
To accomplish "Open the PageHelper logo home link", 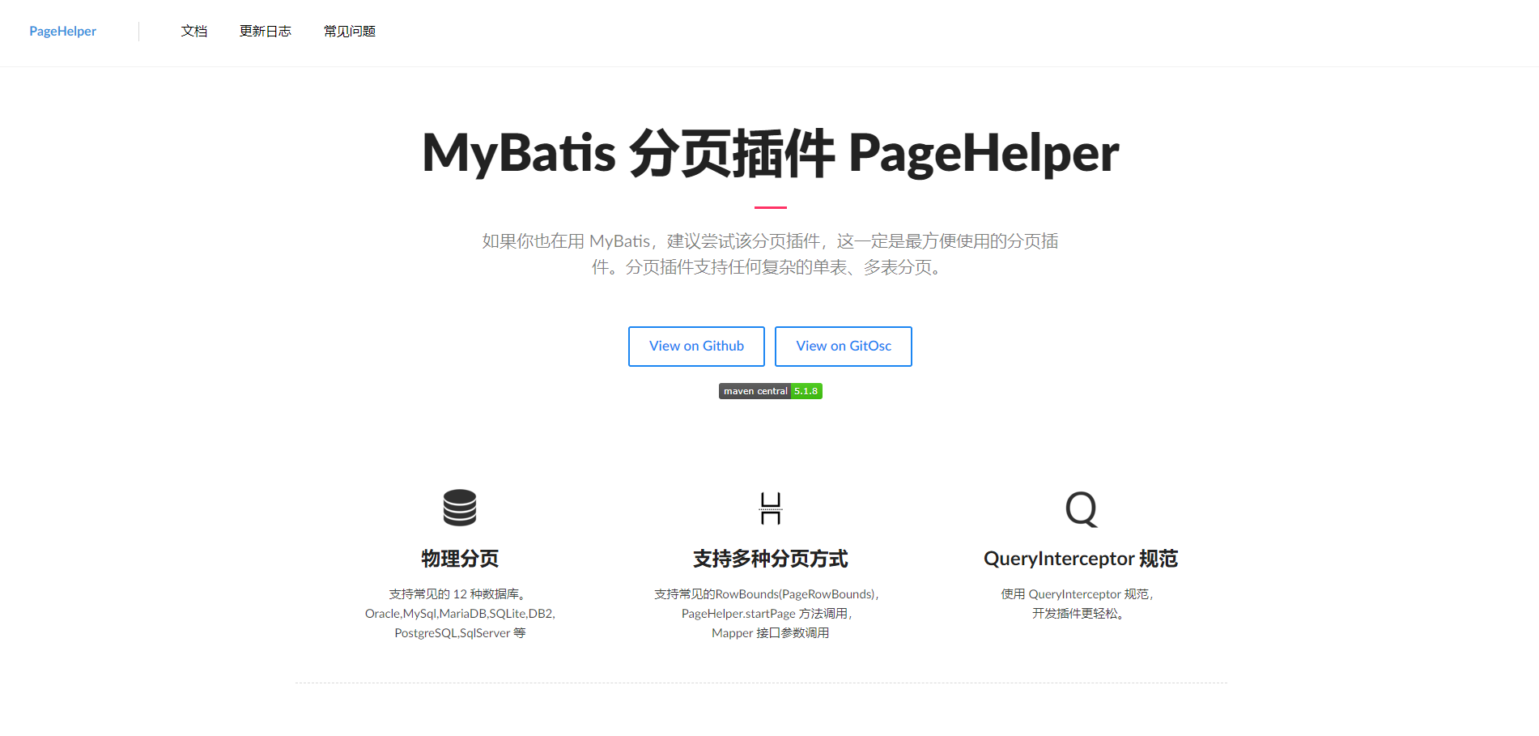I will coord(62,32).
